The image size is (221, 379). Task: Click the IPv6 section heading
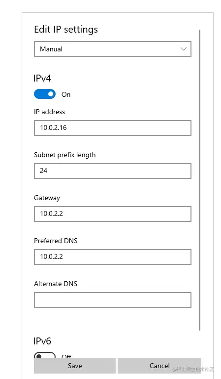point(42,341)
